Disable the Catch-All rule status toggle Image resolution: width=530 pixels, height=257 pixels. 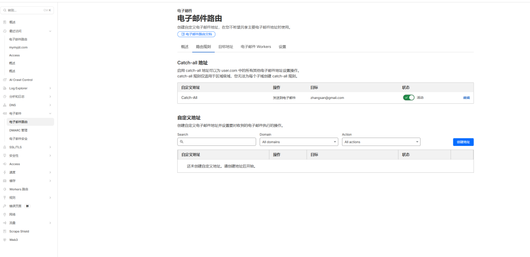coord(408,97)
